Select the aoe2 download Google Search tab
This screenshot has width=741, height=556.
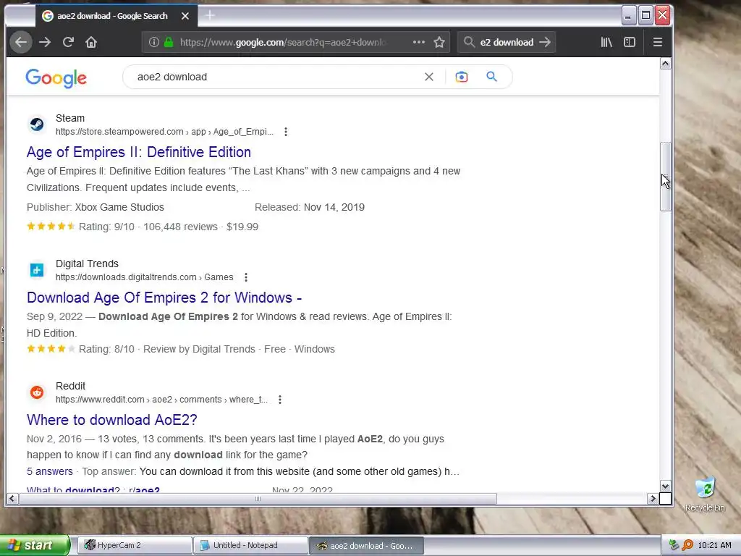tap(117, 16)
